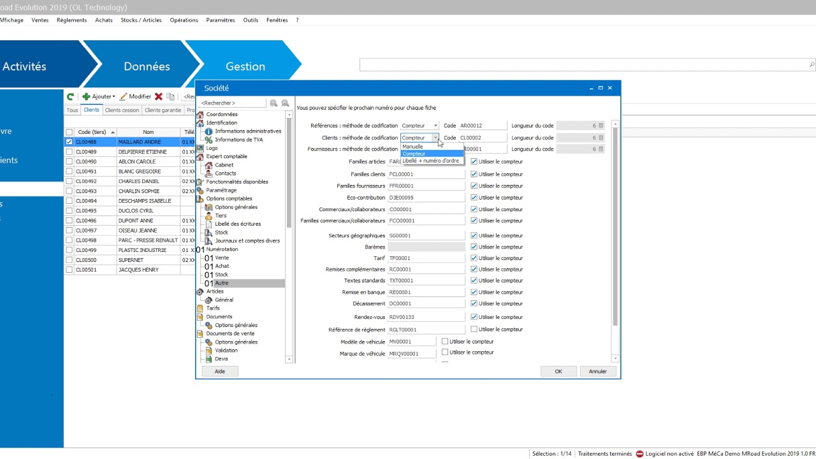Click the Références Code field AR00012

click(x=483, y=126)
